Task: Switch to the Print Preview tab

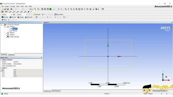Action: pos(56,91)
